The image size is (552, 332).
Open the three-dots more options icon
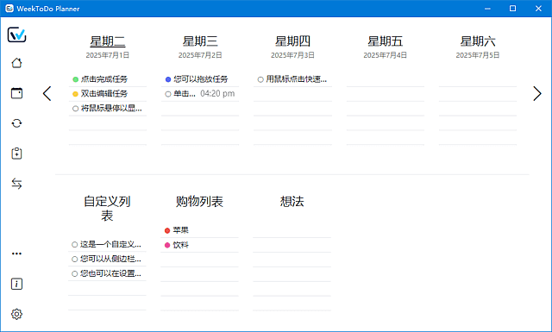pyautogui.click(x=16, y=254)
